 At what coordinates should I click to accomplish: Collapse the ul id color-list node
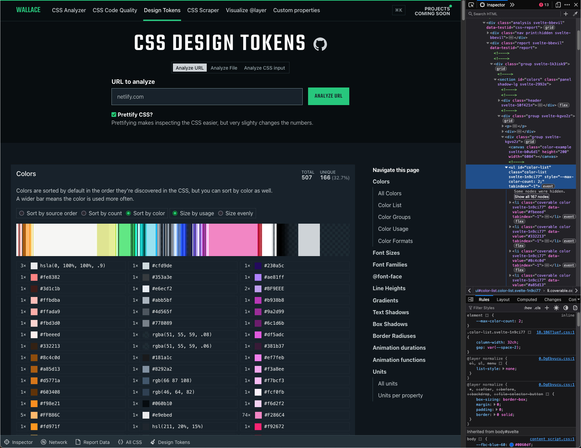[506, 168]
